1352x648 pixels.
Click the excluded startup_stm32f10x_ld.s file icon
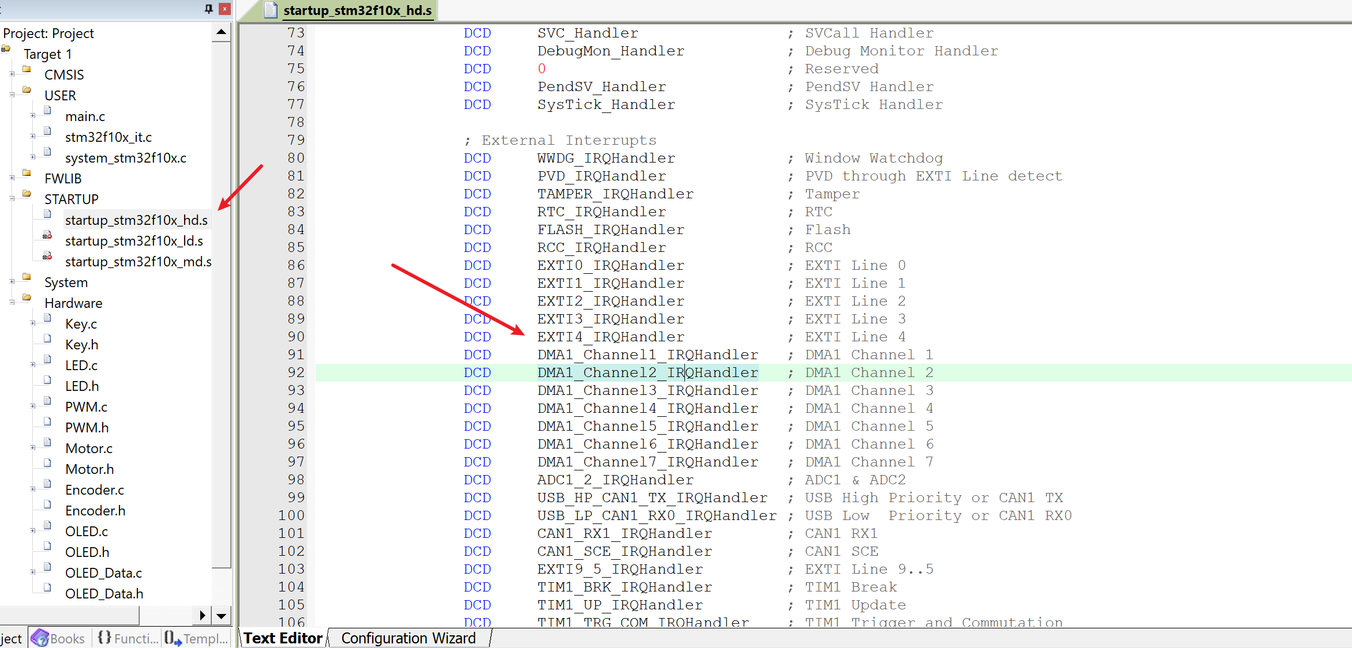click(47, 235)
